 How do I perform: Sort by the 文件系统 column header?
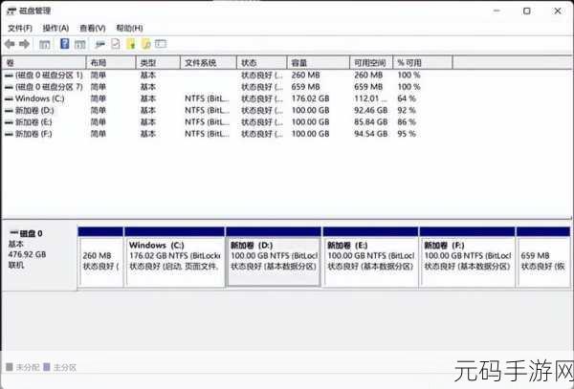(209, 63)
